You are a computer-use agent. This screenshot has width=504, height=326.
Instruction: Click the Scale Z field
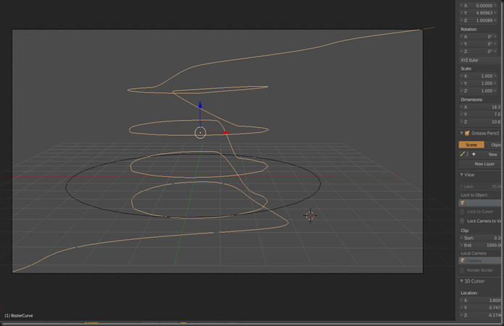pos(479,91)
